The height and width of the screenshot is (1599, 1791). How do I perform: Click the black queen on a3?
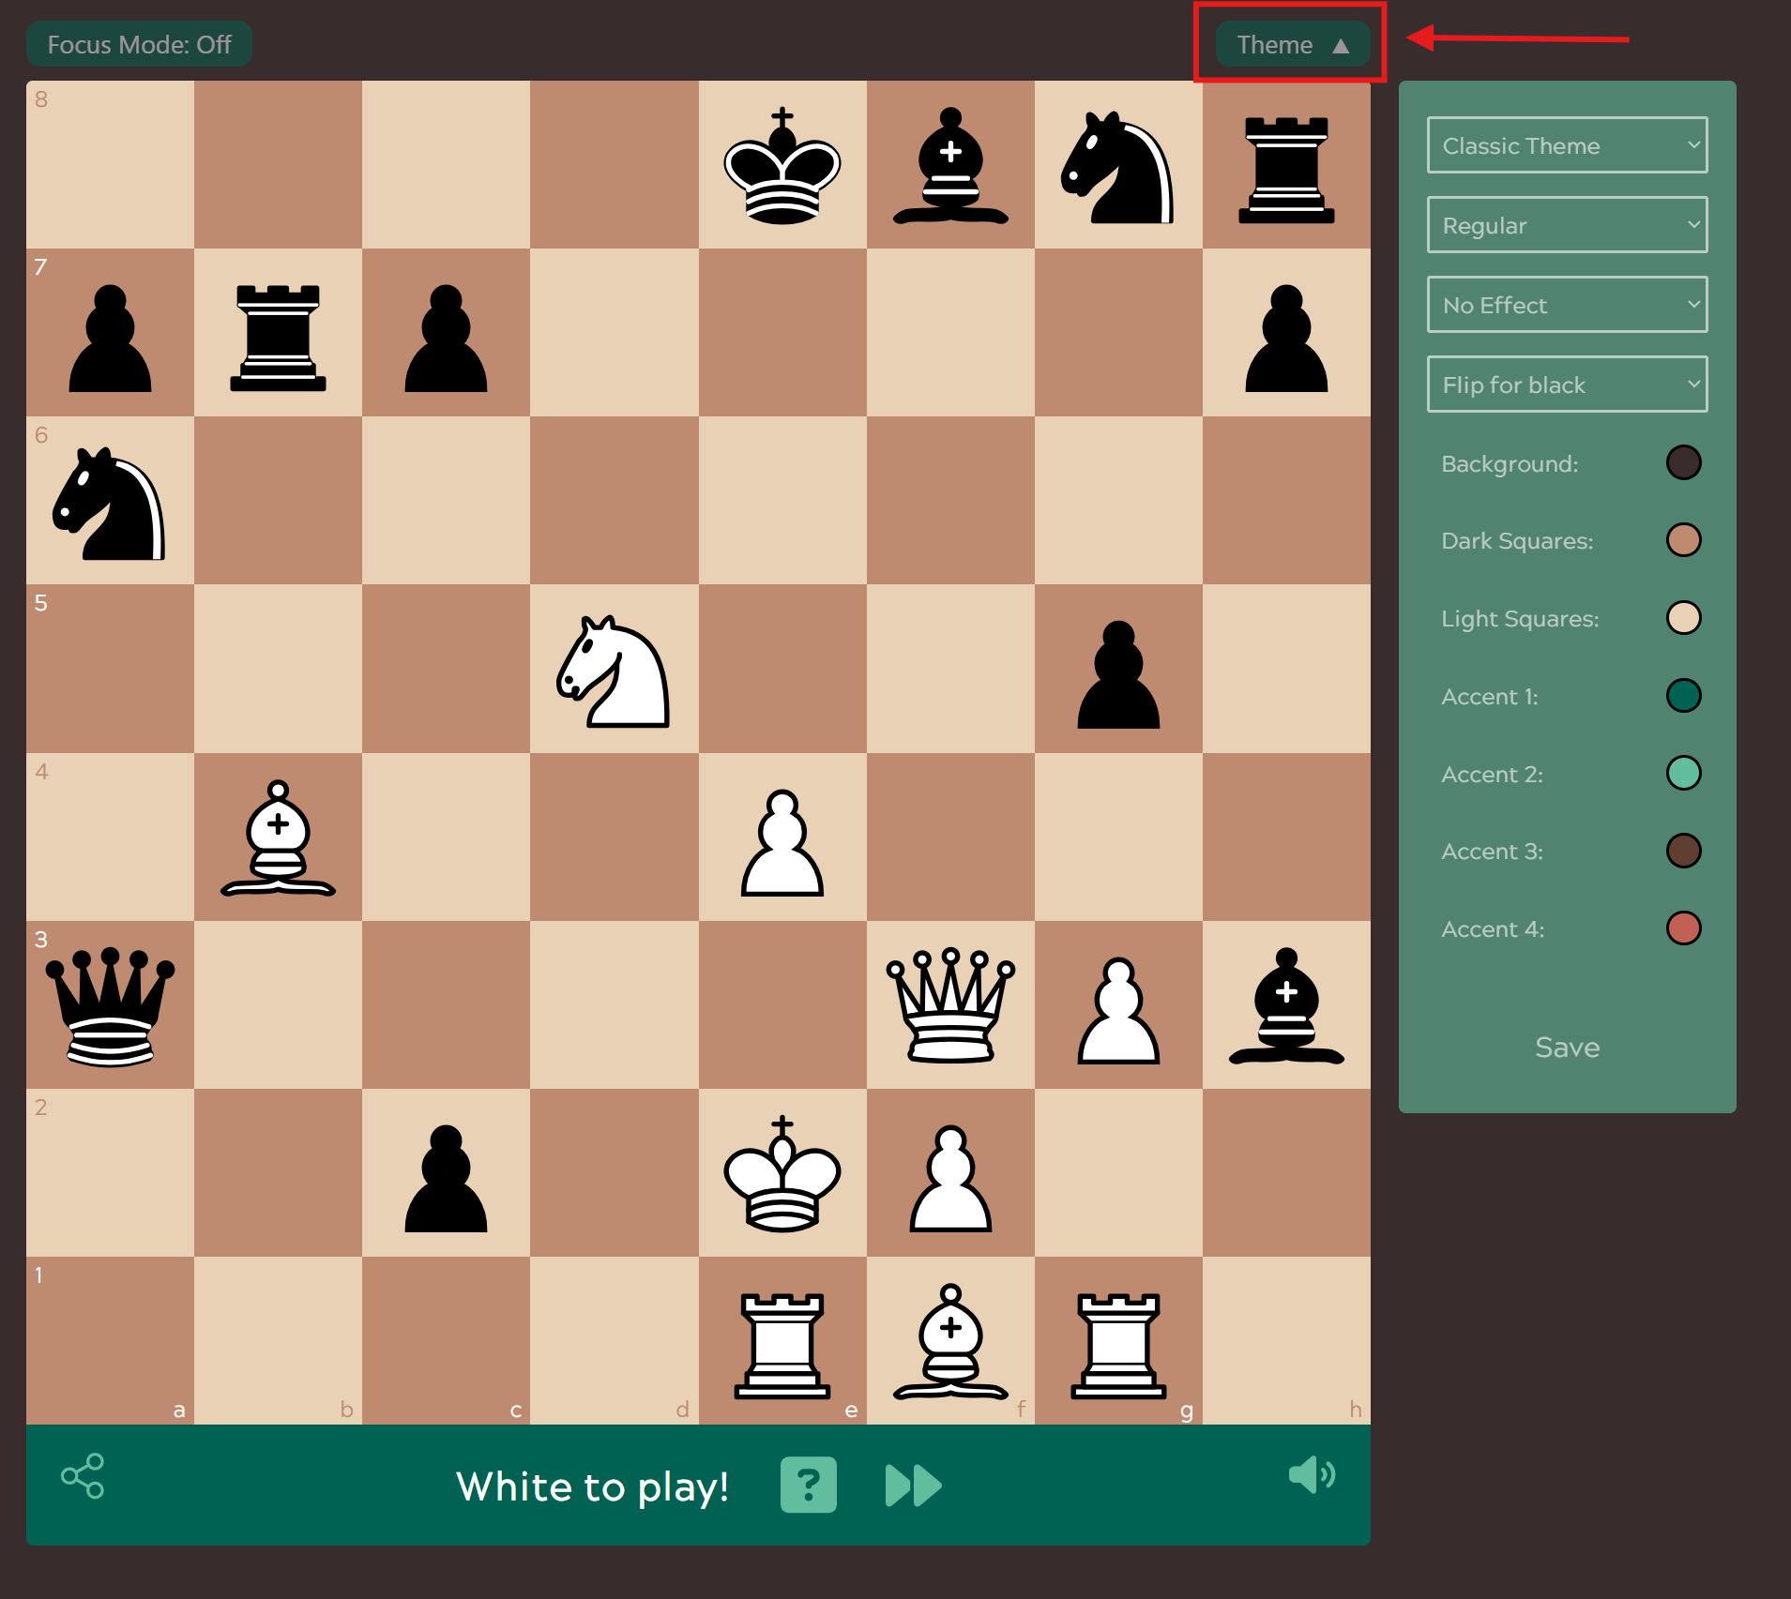[x=110, y=1005]
